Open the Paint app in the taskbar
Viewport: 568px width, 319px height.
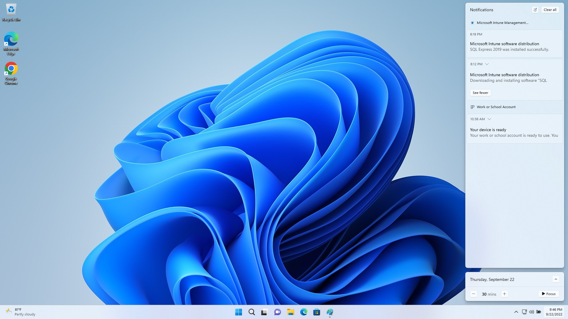(x=330, y=312)
